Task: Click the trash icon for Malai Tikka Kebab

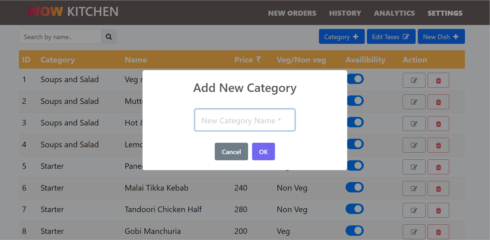Action: (x=438, y=188)
